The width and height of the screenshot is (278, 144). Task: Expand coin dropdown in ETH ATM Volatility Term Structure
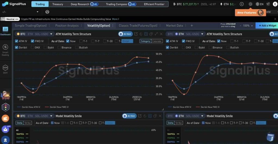coord(202,34)
